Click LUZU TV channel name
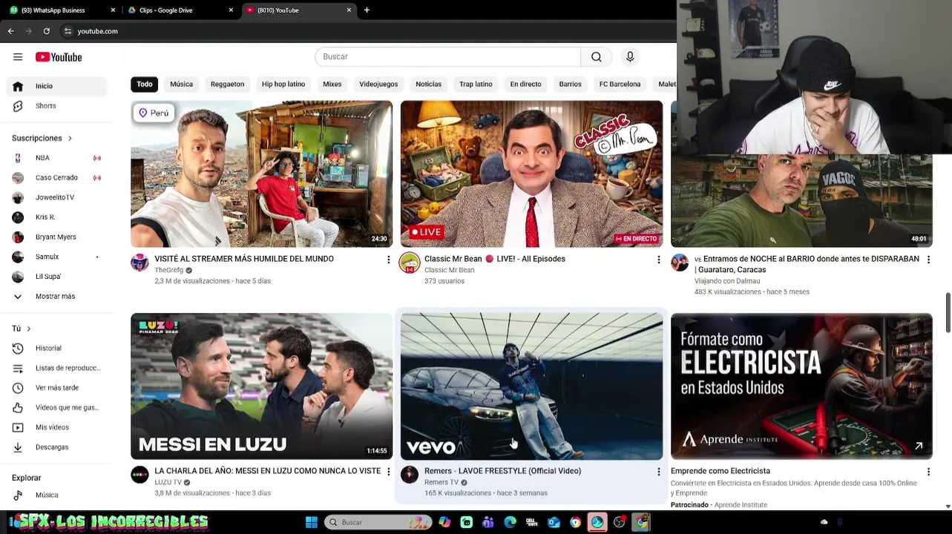This screenshot has width=952, height=534. tap(168, 482)
